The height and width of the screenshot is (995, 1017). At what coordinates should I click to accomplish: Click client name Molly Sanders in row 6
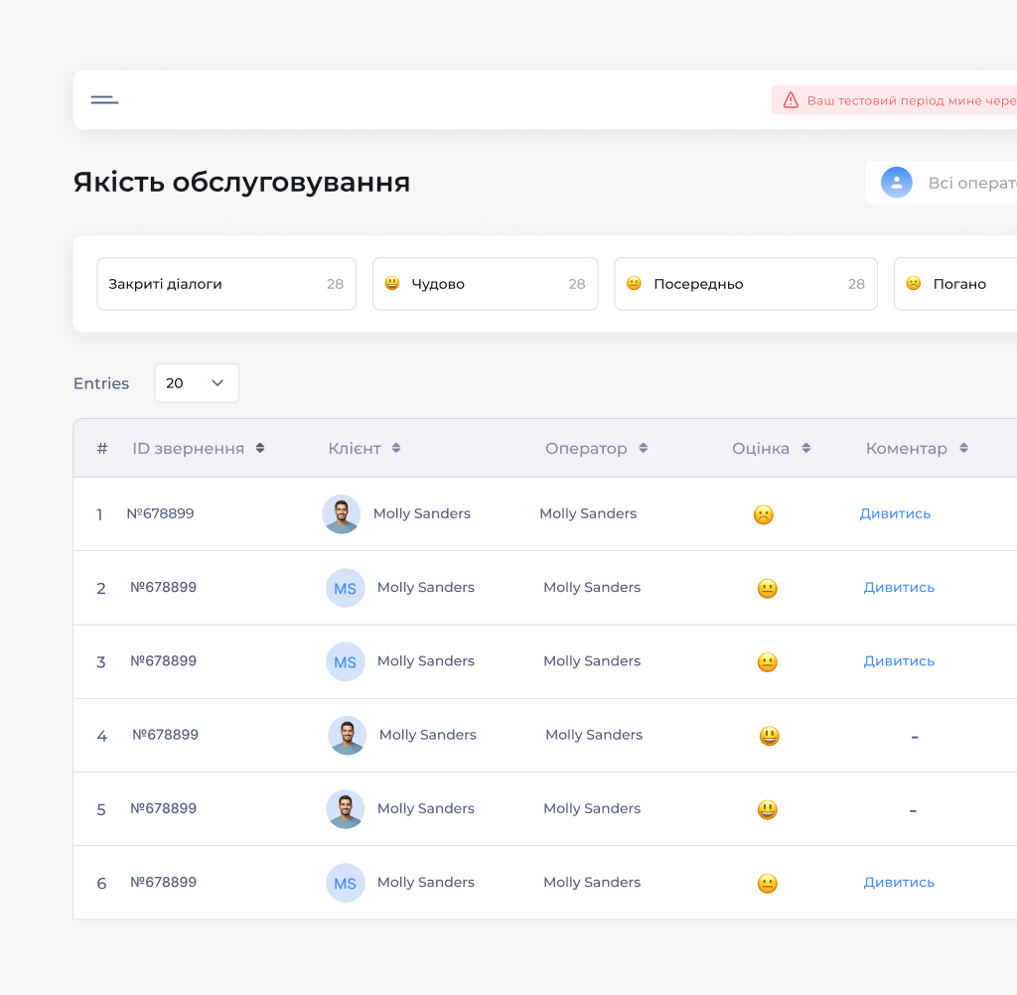426,882
